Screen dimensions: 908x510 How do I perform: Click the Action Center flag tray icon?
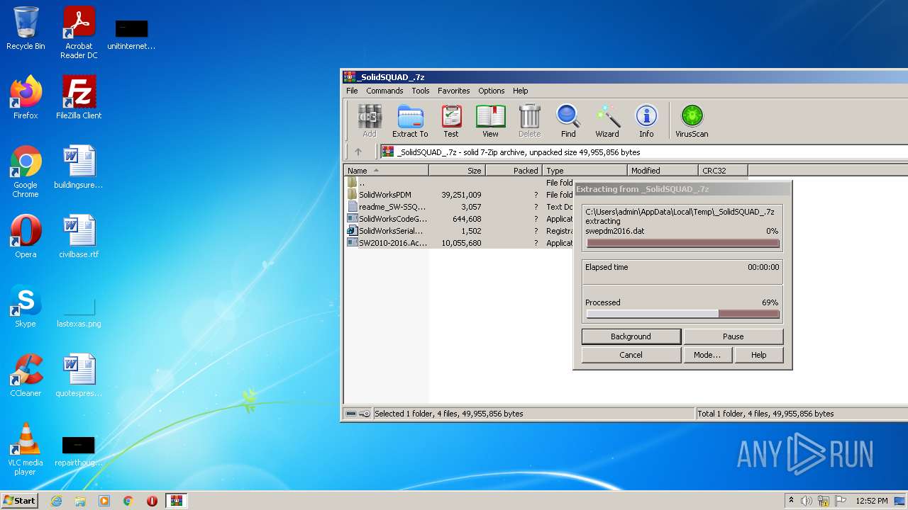pyautogui.click(x=839, y=501)
